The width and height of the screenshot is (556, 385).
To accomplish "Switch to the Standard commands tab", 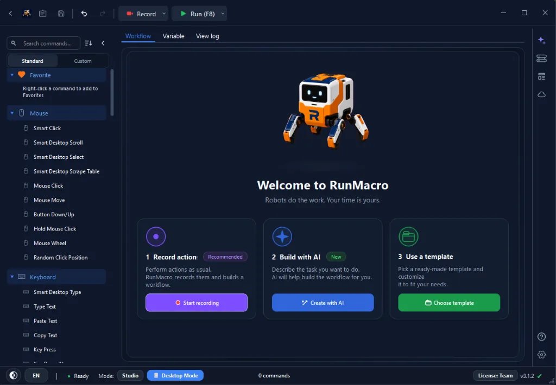I will pos(32,61).
